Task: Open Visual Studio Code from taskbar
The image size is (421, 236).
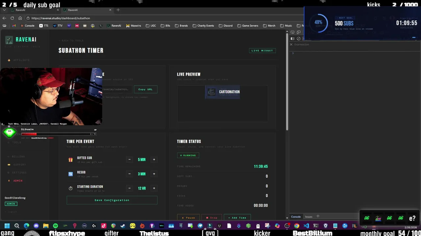Action: [x=306, y=226]
